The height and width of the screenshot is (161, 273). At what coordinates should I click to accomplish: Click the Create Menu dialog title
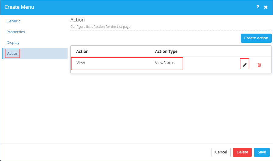[19, 7]
